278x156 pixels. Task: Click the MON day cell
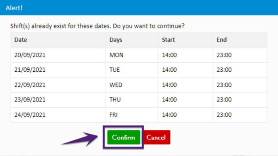(x=132, y=55)
